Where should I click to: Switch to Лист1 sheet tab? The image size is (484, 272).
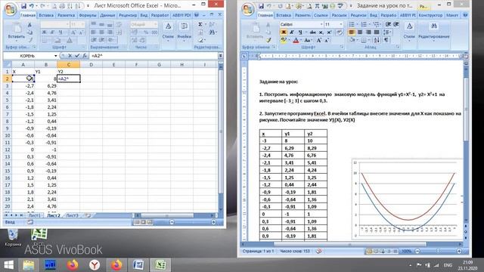click(35, 215)
